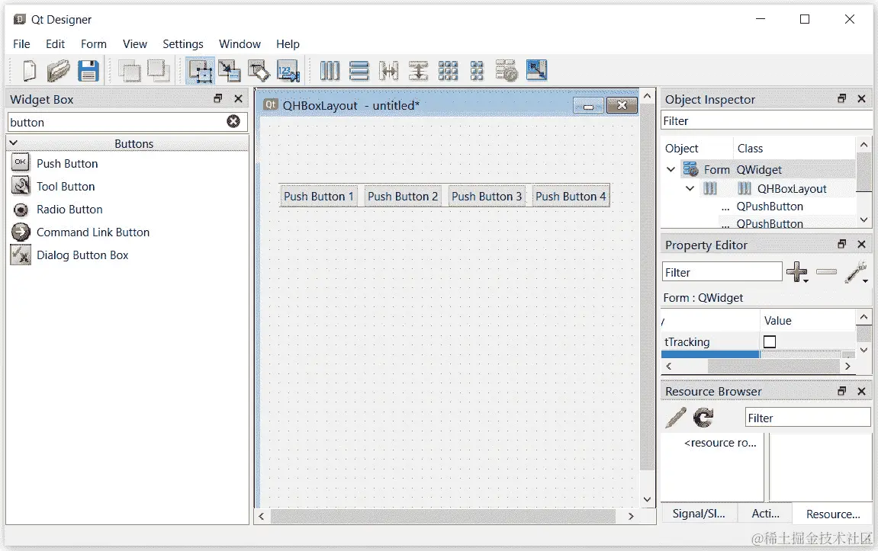
Task: Apply Lay Out in a Form Layout icon
Action: (x=477, y=71)
